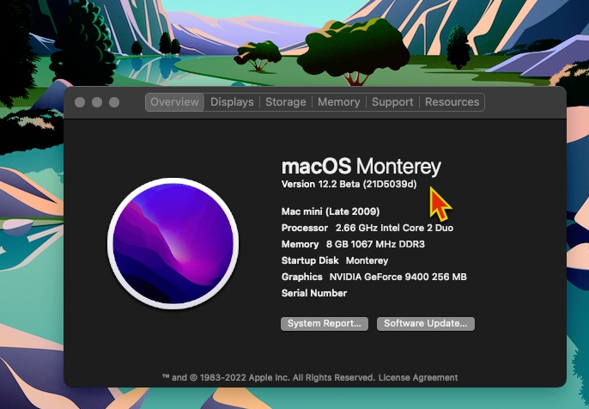
Task: Click the Memory 8 GB 1067 MHz DDR3 line
Action: 353,244
